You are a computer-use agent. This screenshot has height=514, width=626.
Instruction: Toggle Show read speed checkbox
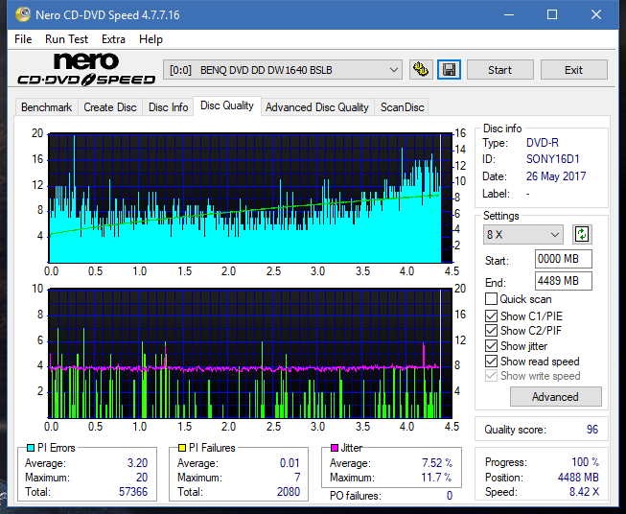491,361
